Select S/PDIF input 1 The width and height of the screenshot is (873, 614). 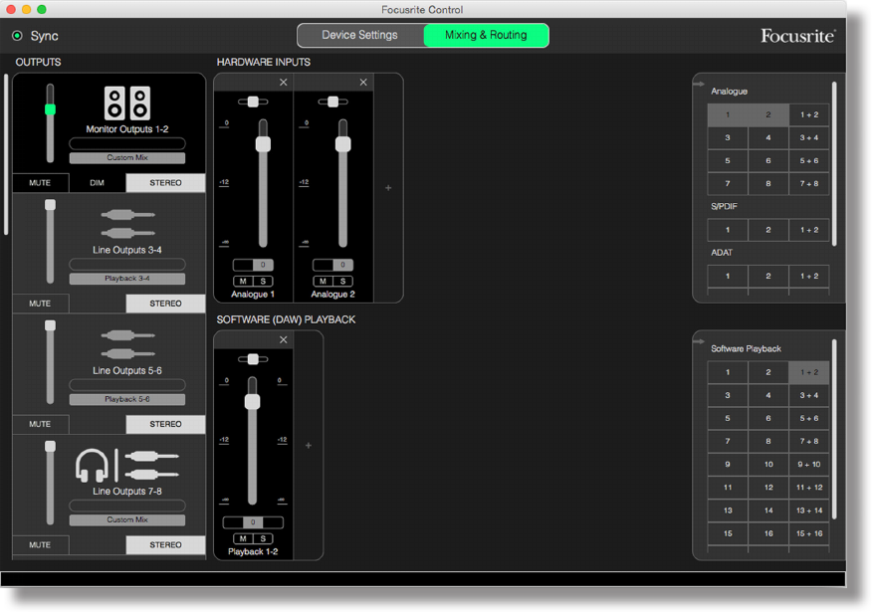coord(728,230)
